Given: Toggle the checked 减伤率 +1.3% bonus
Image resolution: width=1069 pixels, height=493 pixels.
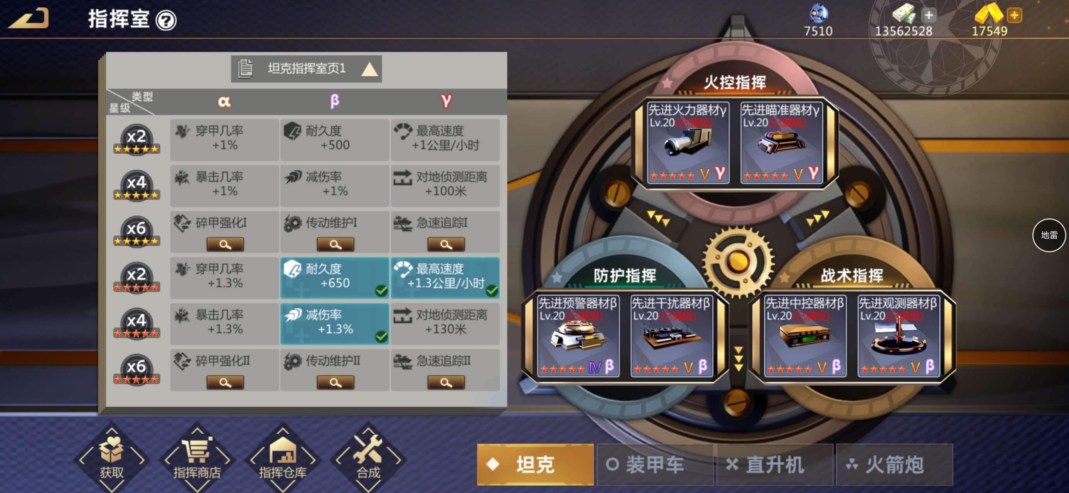Looking at the screenshot, I should tap(335, 324).
